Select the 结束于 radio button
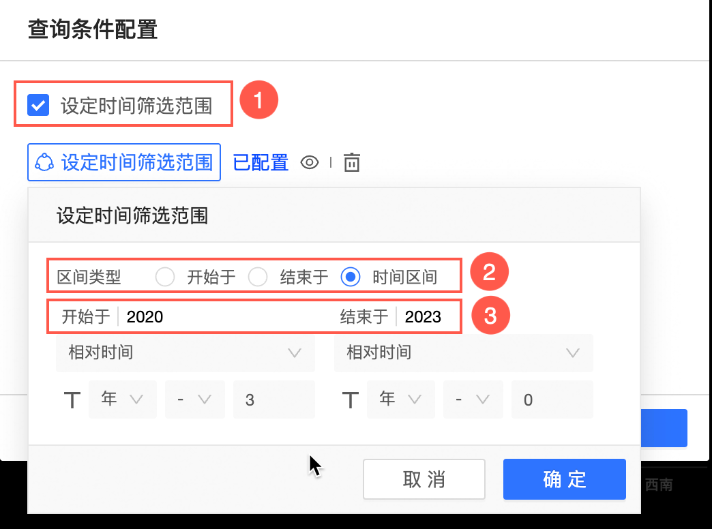This screenshot has width=712, height=529. click(258, 277)
